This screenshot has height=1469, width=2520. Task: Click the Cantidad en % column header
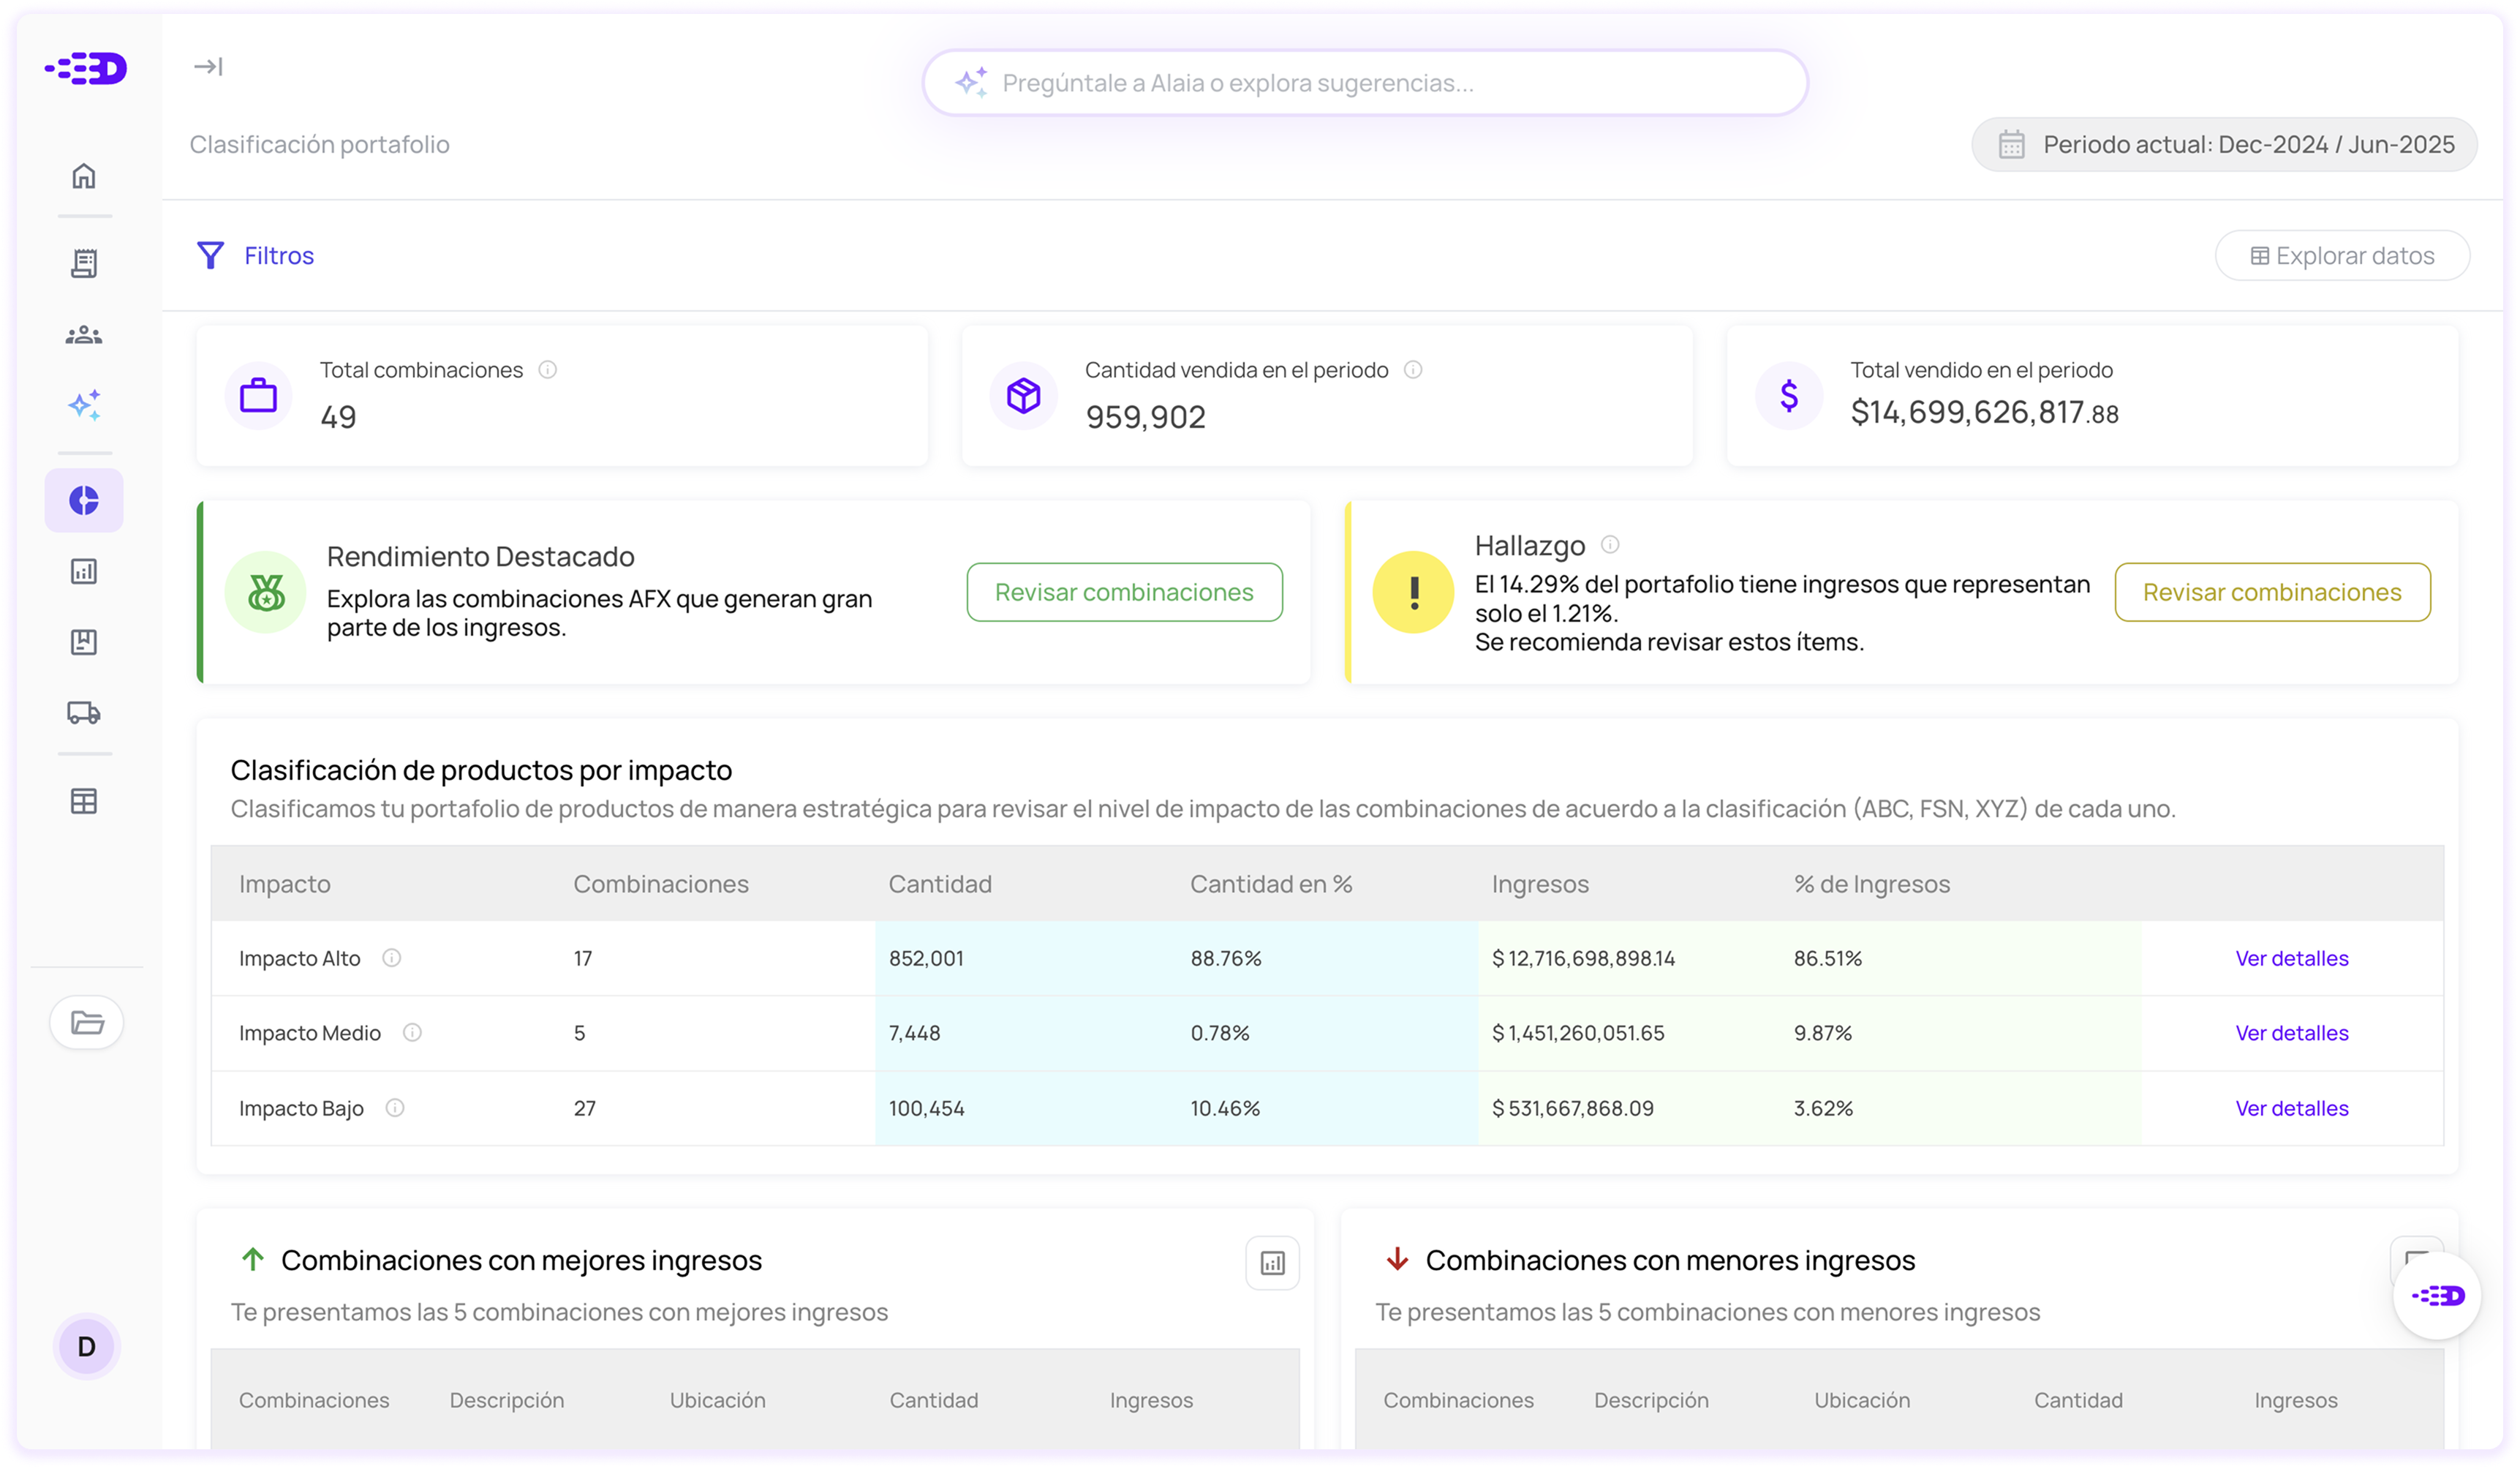point(1271,884)
